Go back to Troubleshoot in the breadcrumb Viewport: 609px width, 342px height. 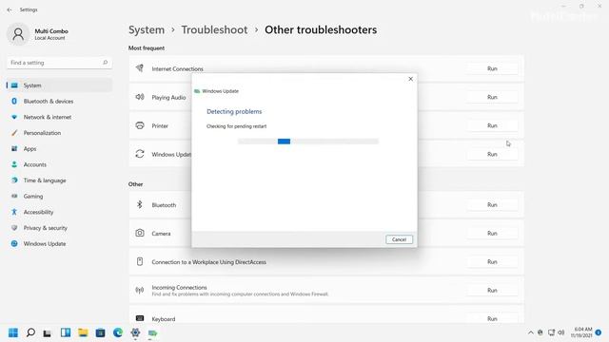click(x=214, y=29)
